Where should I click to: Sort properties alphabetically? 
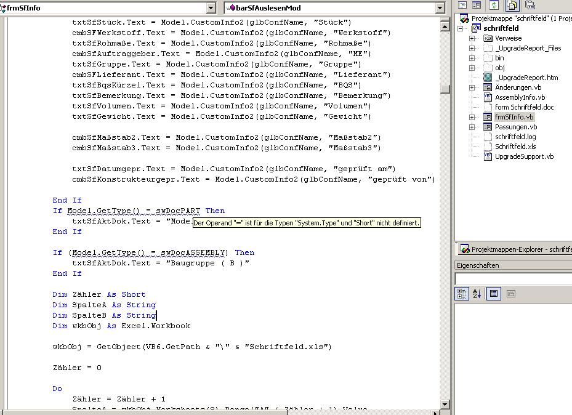(477, 294)
